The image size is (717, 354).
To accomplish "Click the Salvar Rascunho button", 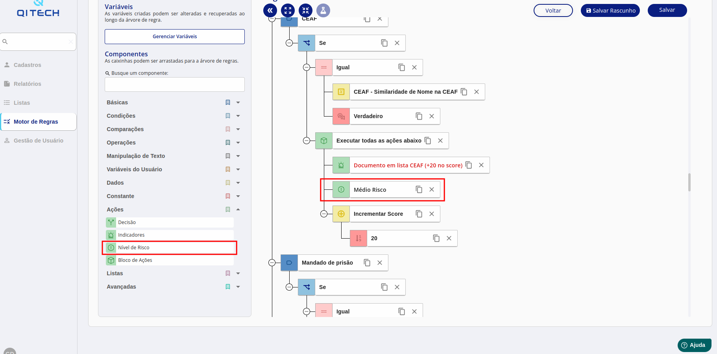I will (x=610, y=11).
